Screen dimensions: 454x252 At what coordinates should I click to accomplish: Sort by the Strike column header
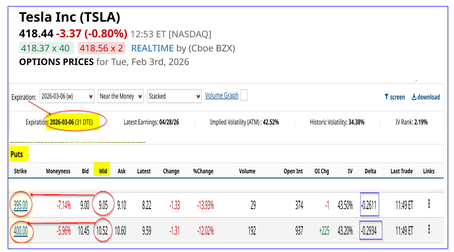pyautogui.click(x=20, y=171)
